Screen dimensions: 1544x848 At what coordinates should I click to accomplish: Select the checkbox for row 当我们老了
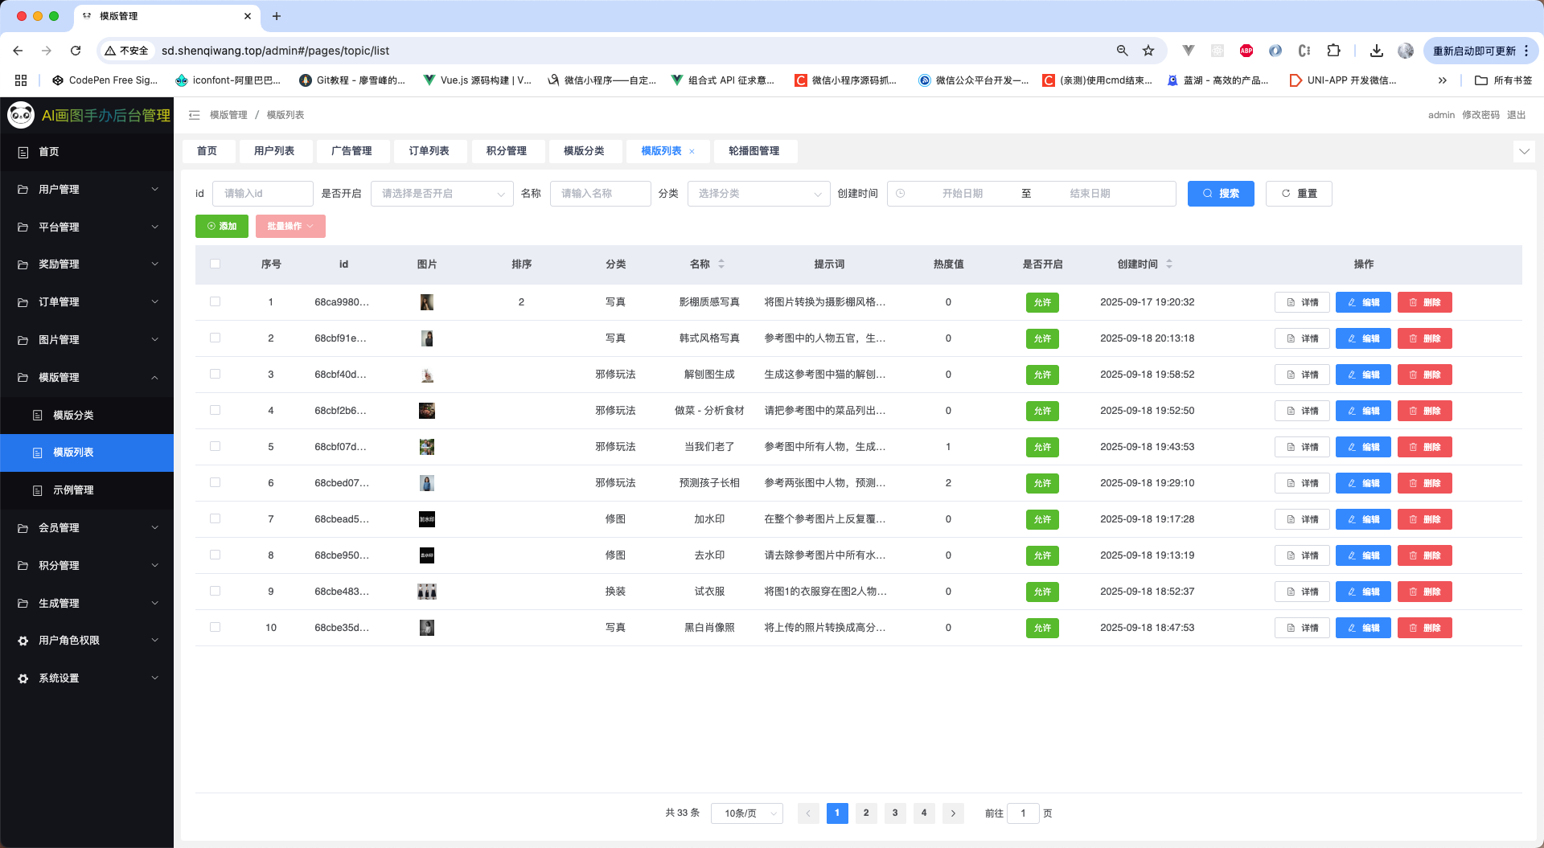(x=215, y=447)
